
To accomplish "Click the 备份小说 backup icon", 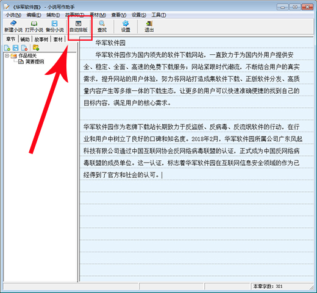I will 55,26.
